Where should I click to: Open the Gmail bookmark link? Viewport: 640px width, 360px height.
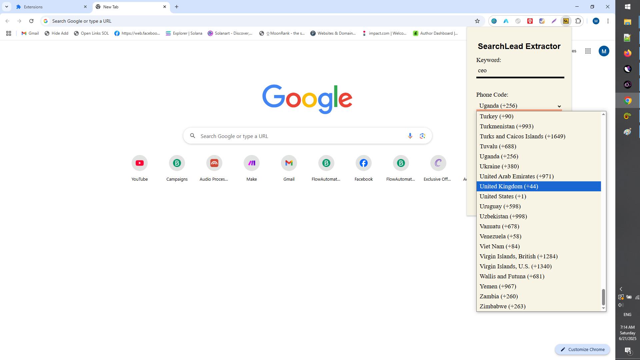(29, 33)
